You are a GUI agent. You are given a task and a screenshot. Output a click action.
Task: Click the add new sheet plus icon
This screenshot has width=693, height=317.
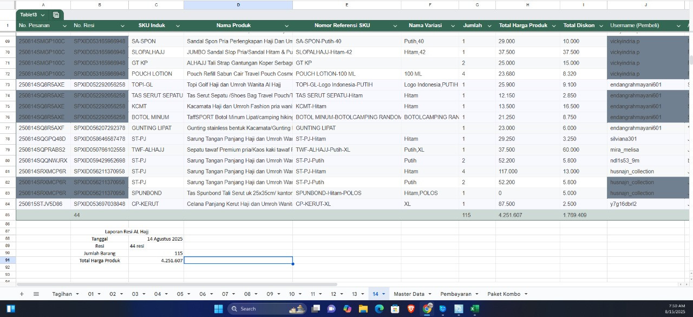tap(22, 294)
